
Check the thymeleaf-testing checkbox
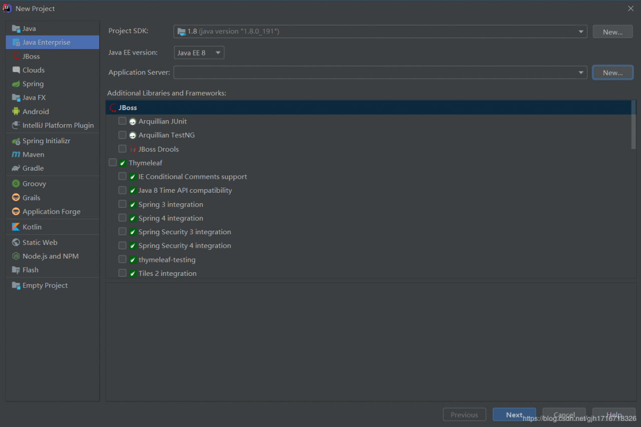(x=122, y=259)
